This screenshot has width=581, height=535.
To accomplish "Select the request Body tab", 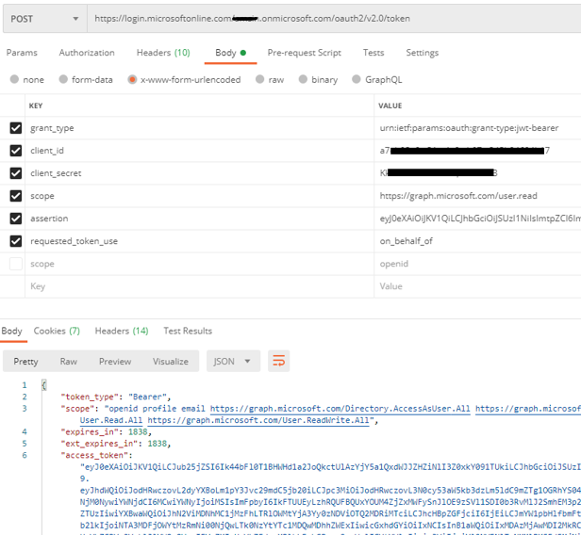I will click(230, 53).
